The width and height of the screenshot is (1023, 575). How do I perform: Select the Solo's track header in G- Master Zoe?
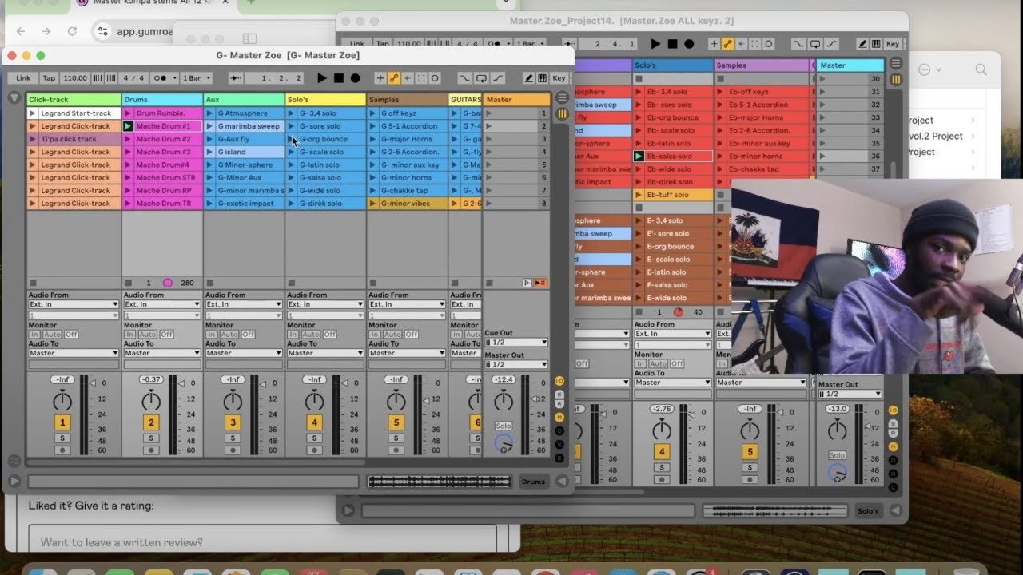(325, 100)
